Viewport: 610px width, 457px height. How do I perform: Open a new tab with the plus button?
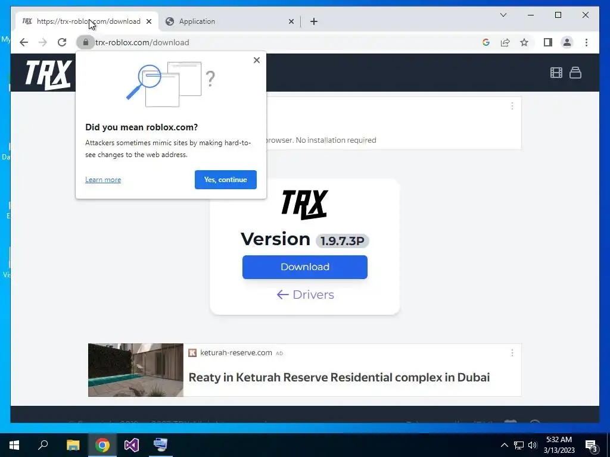pos(314,21)
